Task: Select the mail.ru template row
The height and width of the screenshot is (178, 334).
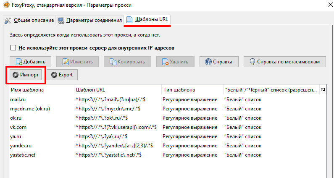Action: pos(168,99)
